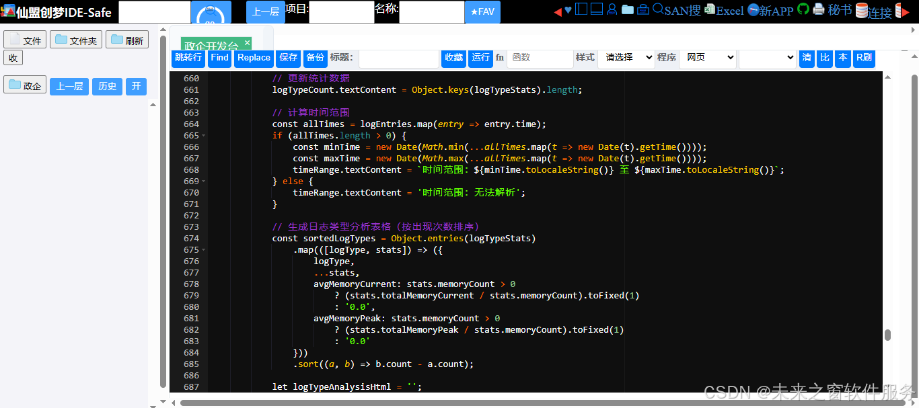Click the 清 clear button
Image resolution: width=919 pixels, height=408 pixels.
click(x=807, y=58)
